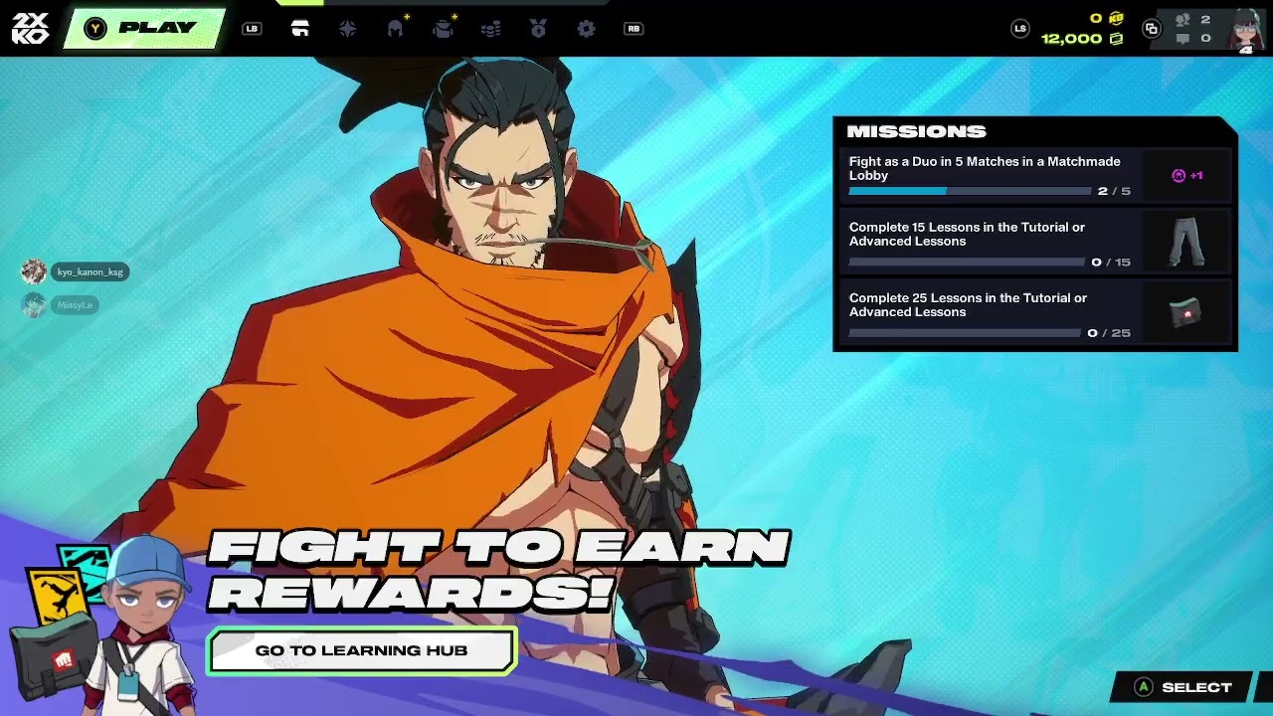
Task: Click the 0 KO points balance
Action: pos(1096,18)
